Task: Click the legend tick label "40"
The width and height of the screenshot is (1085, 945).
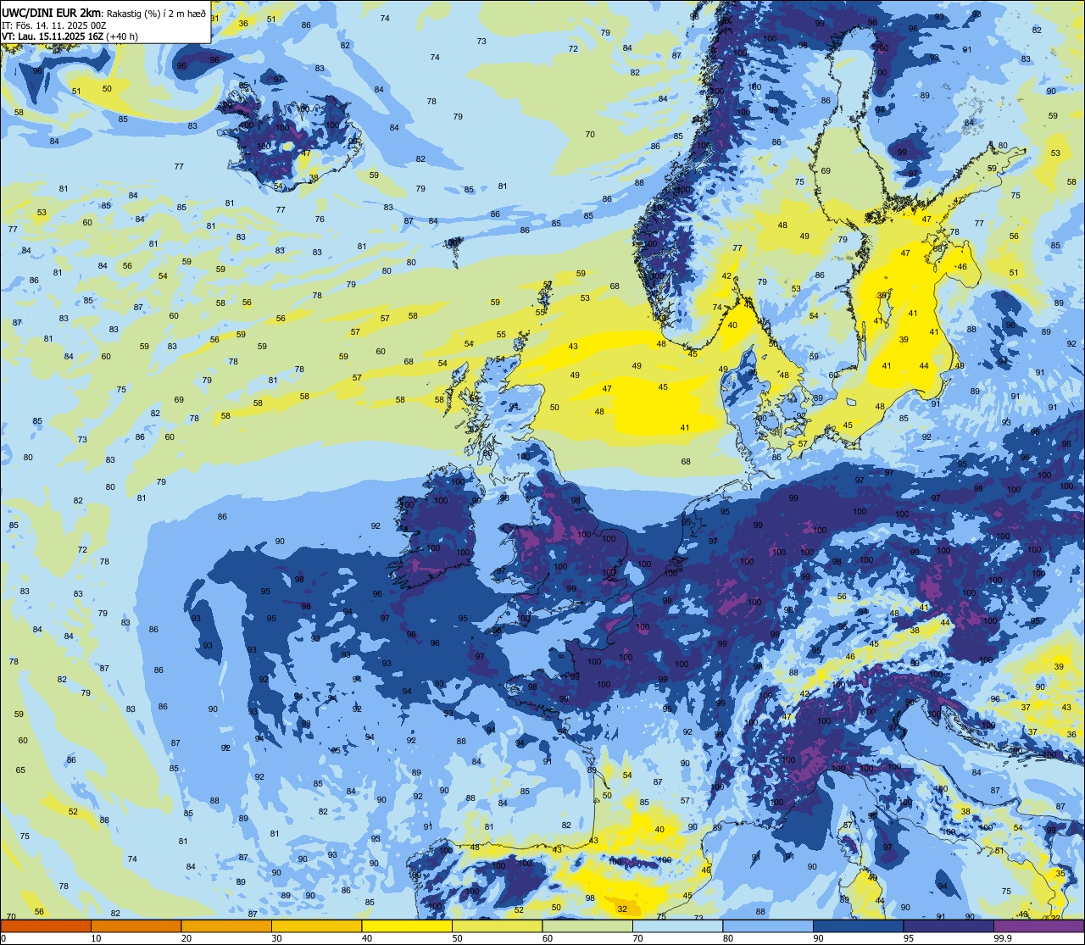Action: point(367,938)
